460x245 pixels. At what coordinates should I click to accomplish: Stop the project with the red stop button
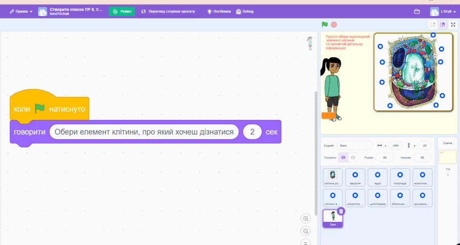click(x=334, y=24)
